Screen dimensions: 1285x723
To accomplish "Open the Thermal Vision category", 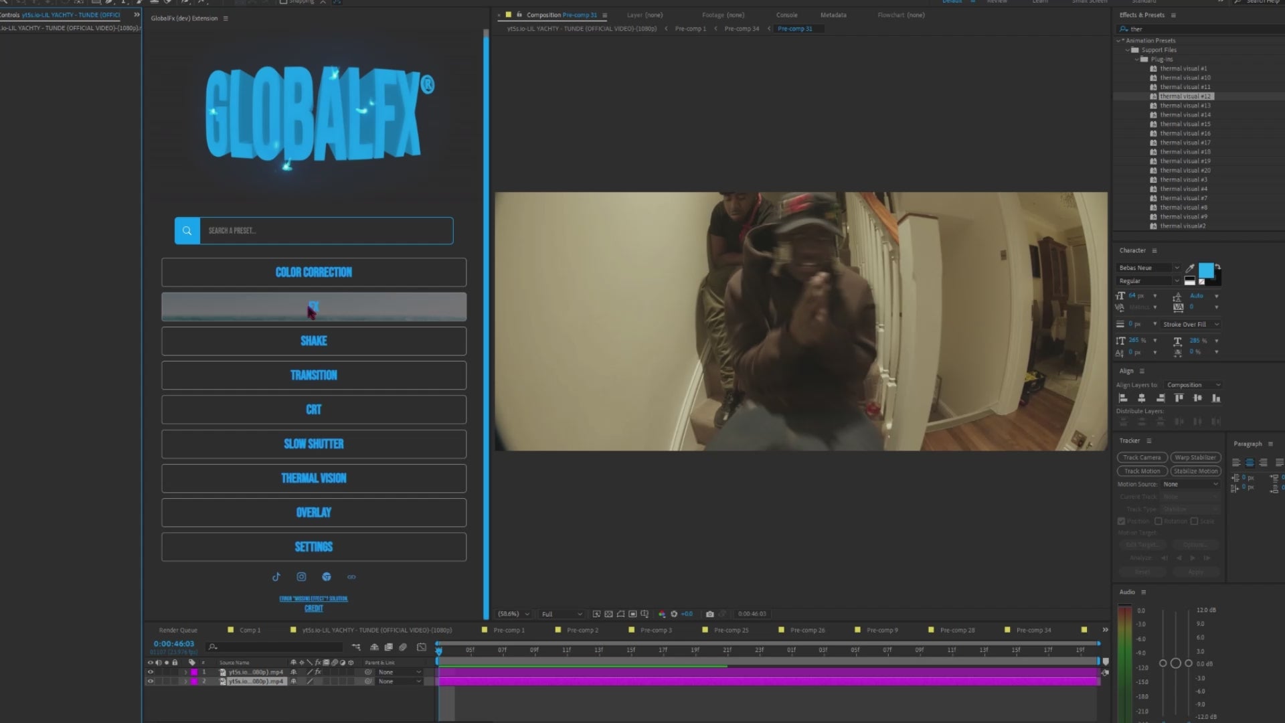I will (x=314, y=478).
